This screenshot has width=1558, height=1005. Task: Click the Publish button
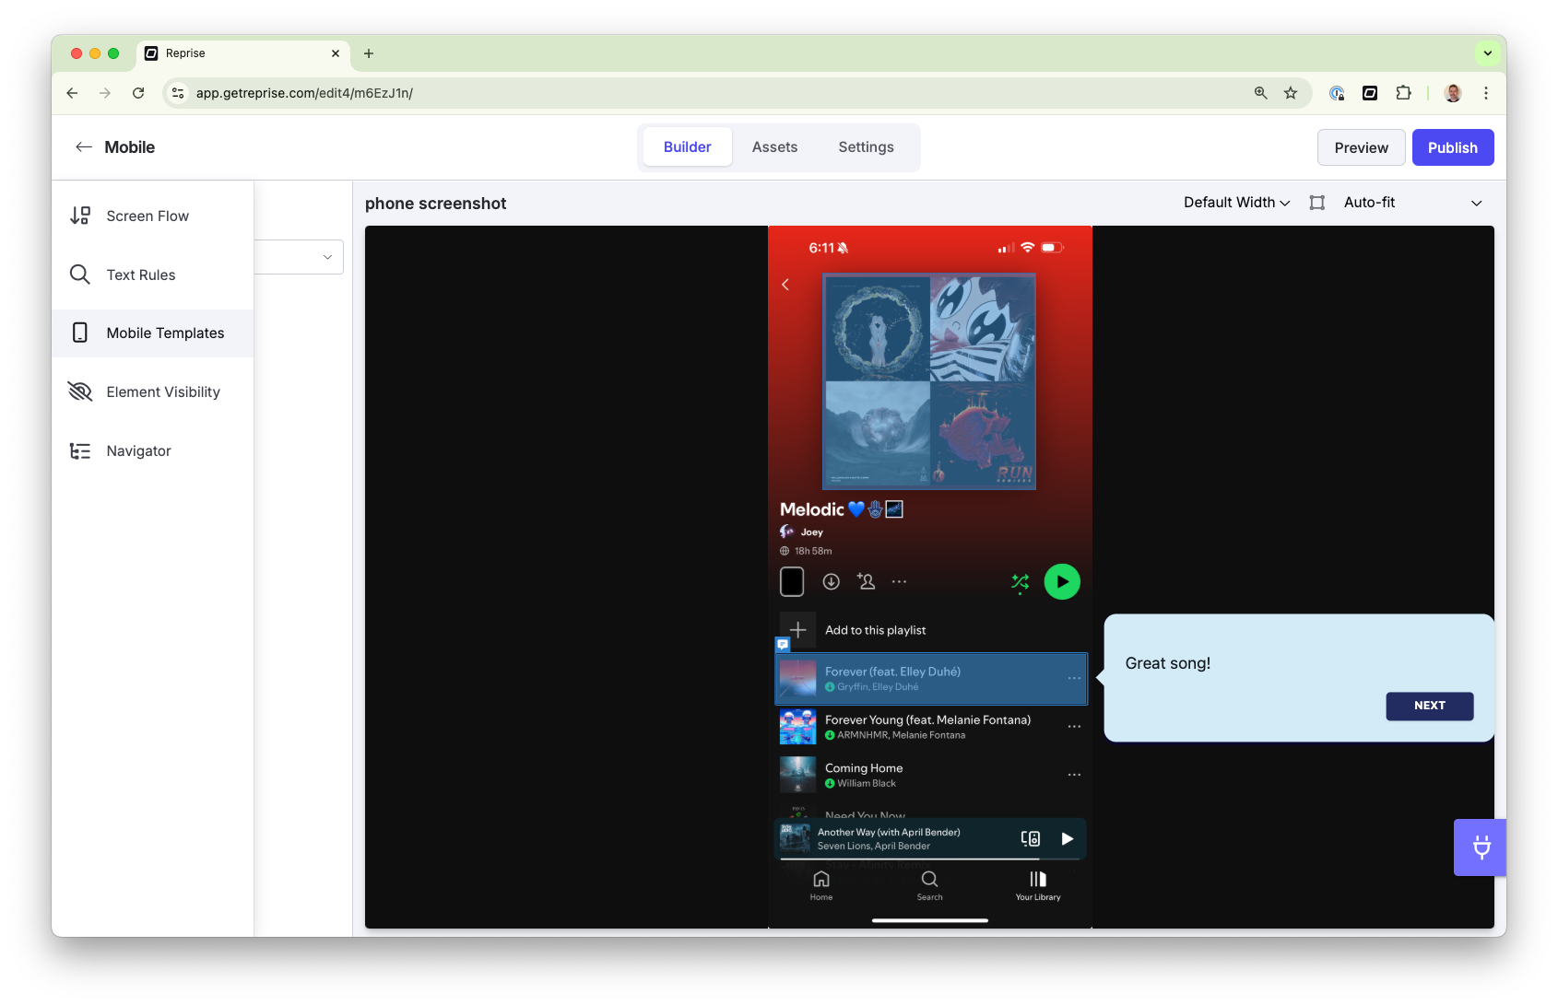pos(1453,147)
